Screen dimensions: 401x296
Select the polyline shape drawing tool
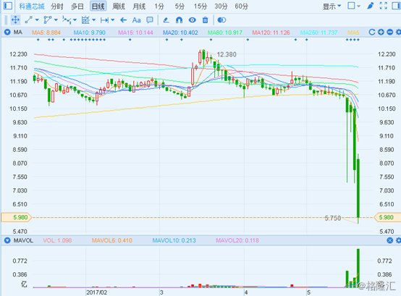48,20
